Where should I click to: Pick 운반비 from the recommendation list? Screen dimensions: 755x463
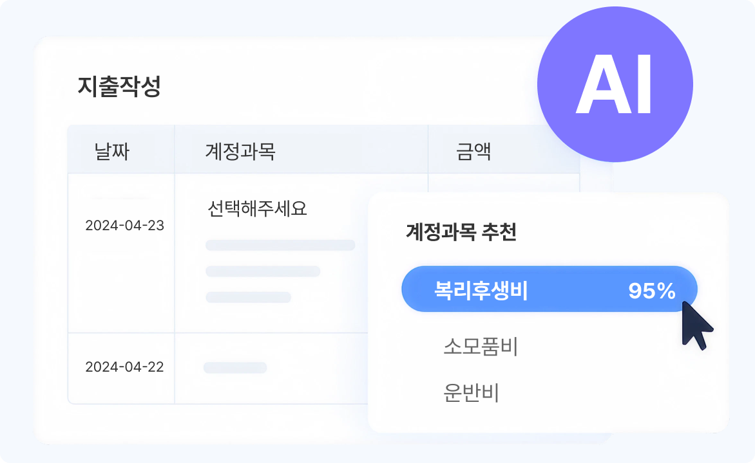472,392
